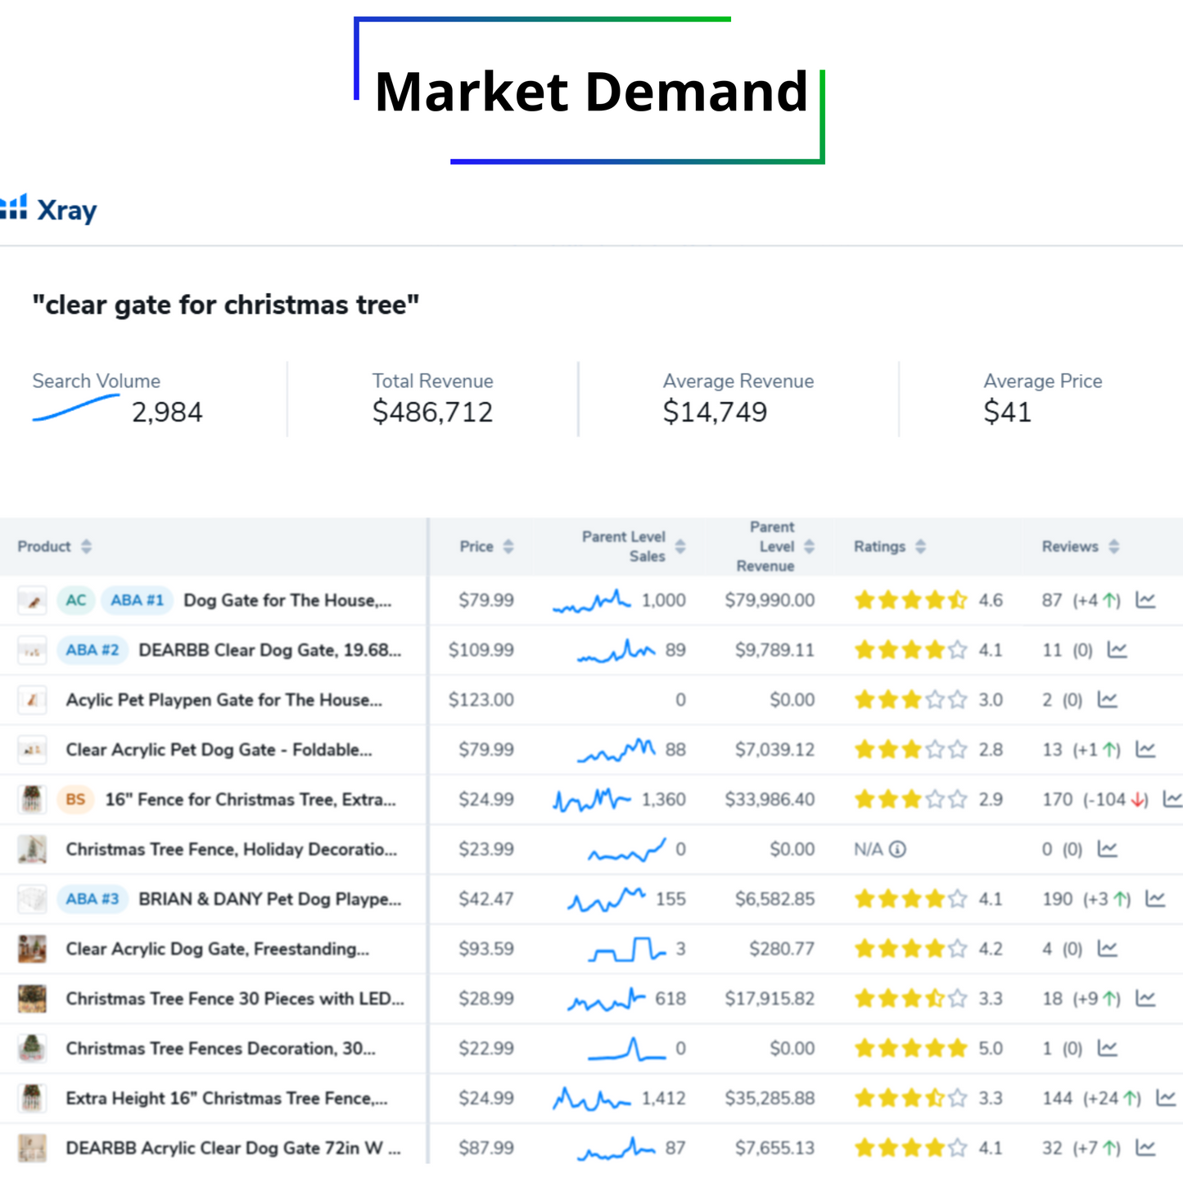Sort by Parent Level Revenue
The image size is (1183, 1183).
pyautogui.click(x=809, y=546)
